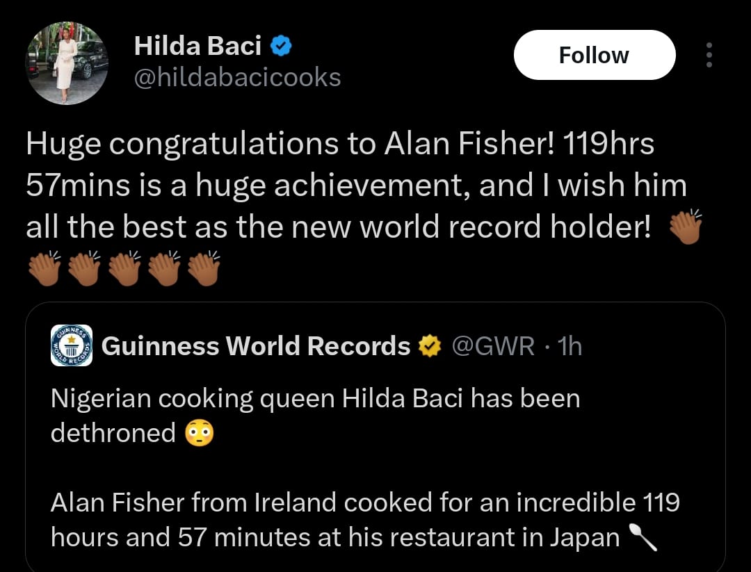Select the @GWR handle
The image size is (751, 572).
494,345
